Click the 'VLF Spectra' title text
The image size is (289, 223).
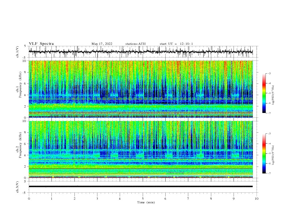tap(41, 44)
